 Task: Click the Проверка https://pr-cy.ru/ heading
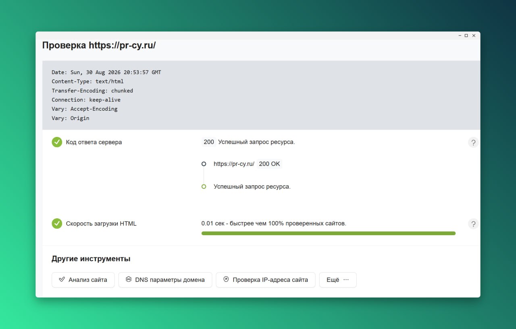coord(99,45)
